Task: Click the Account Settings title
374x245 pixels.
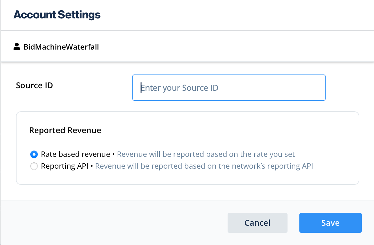Action: coord(57,15)
